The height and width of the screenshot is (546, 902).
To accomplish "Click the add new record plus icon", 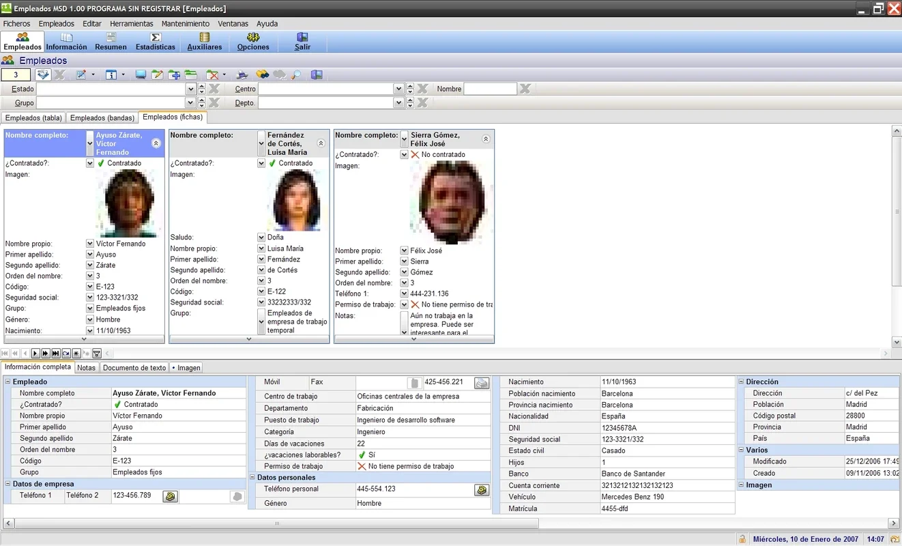I will tap(174, 75).
